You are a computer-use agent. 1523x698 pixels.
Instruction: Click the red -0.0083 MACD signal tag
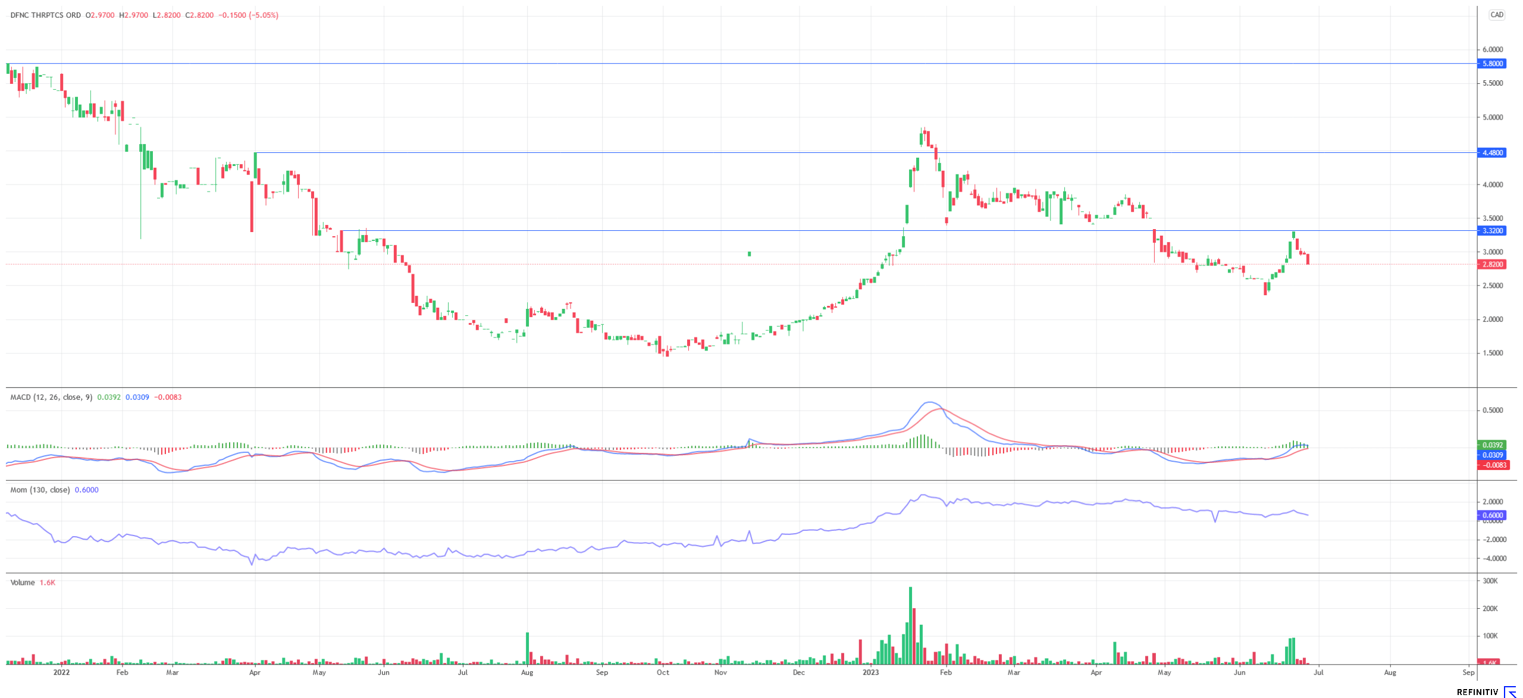(1491, 465)
